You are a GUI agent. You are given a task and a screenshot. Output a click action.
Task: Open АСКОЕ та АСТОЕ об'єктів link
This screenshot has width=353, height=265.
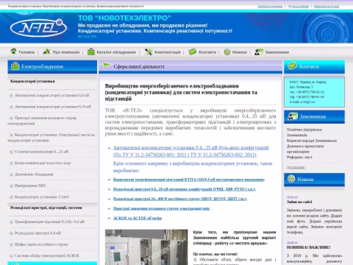138,218
